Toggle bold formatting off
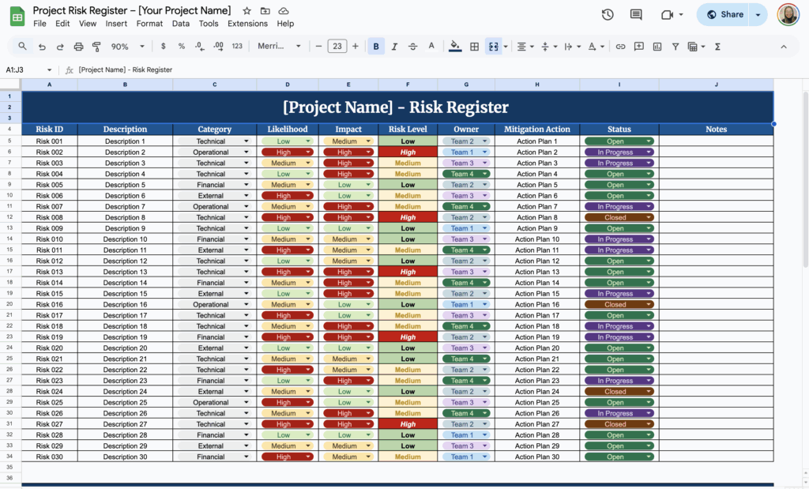Viewport: 809px width, 489px height. coord(376,46)
